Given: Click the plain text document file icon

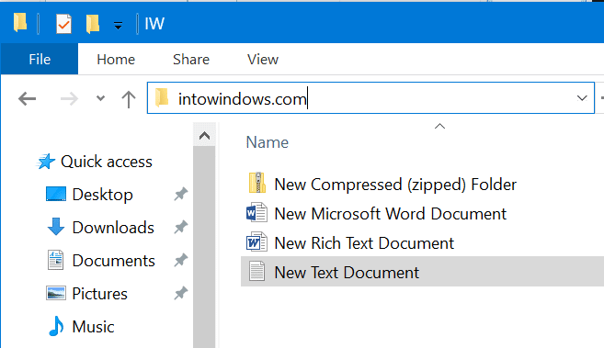Looking at the screenshot, I should coord(256,271).
